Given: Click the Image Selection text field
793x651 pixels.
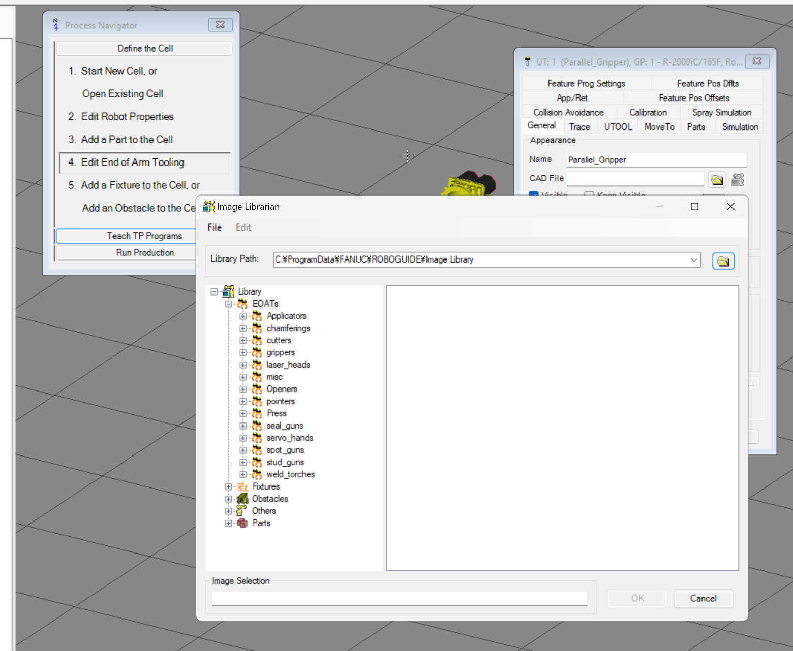Looking at the screenshot, I should tap(400, 598).
